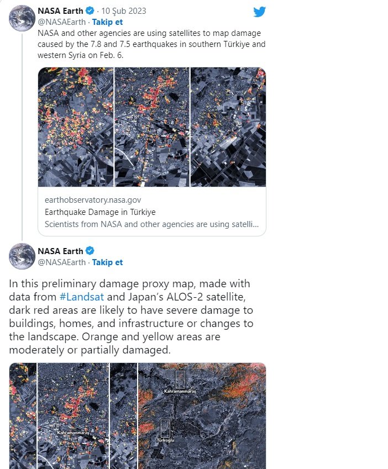The image size is (388, 469).
Task: Click the card description starting "Scientists from NASA"
Action: 151,225
